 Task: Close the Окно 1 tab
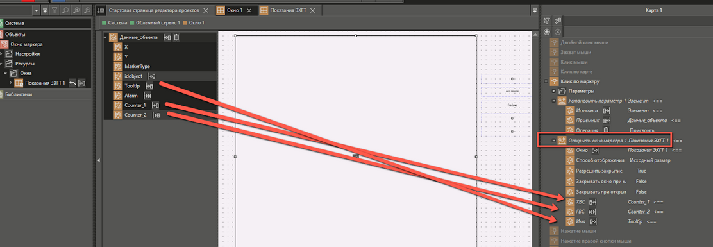(249, 10)
